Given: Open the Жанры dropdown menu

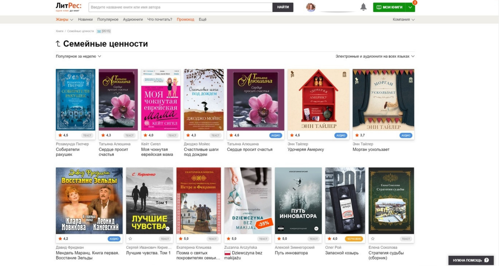Looking at the screenshot, I should 64,19.
